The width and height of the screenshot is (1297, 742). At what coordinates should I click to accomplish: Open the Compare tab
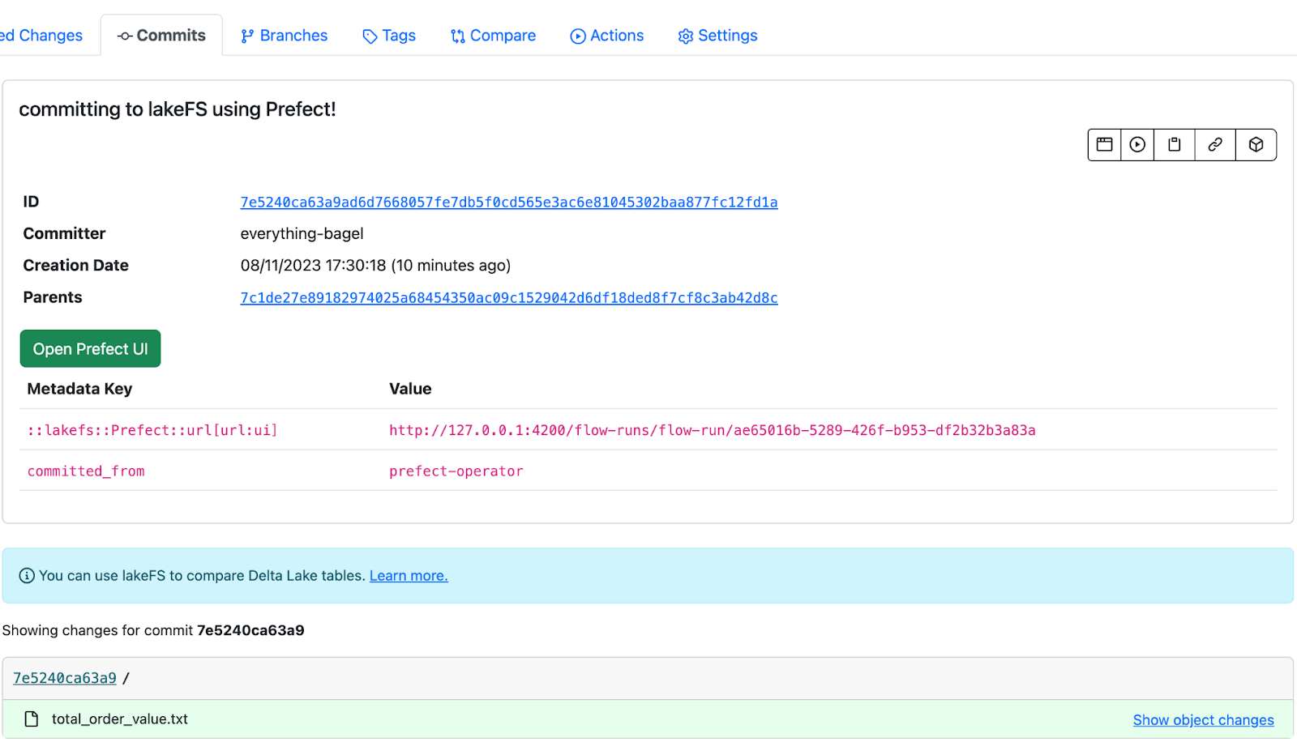493,36
